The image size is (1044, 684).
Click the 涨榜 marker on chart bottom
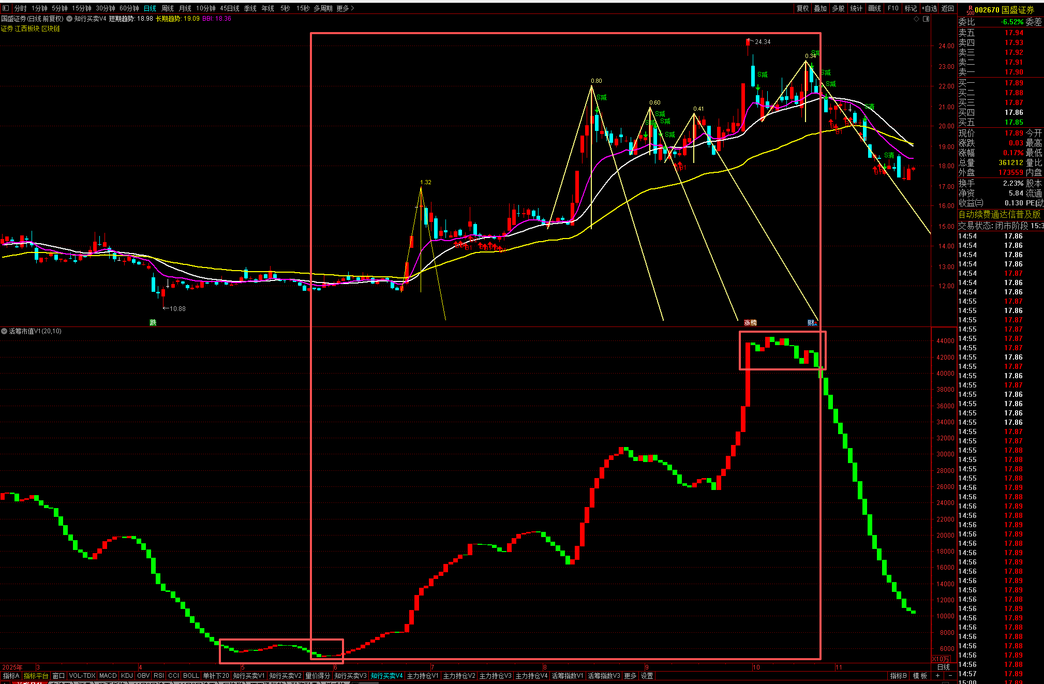point(750,322)
